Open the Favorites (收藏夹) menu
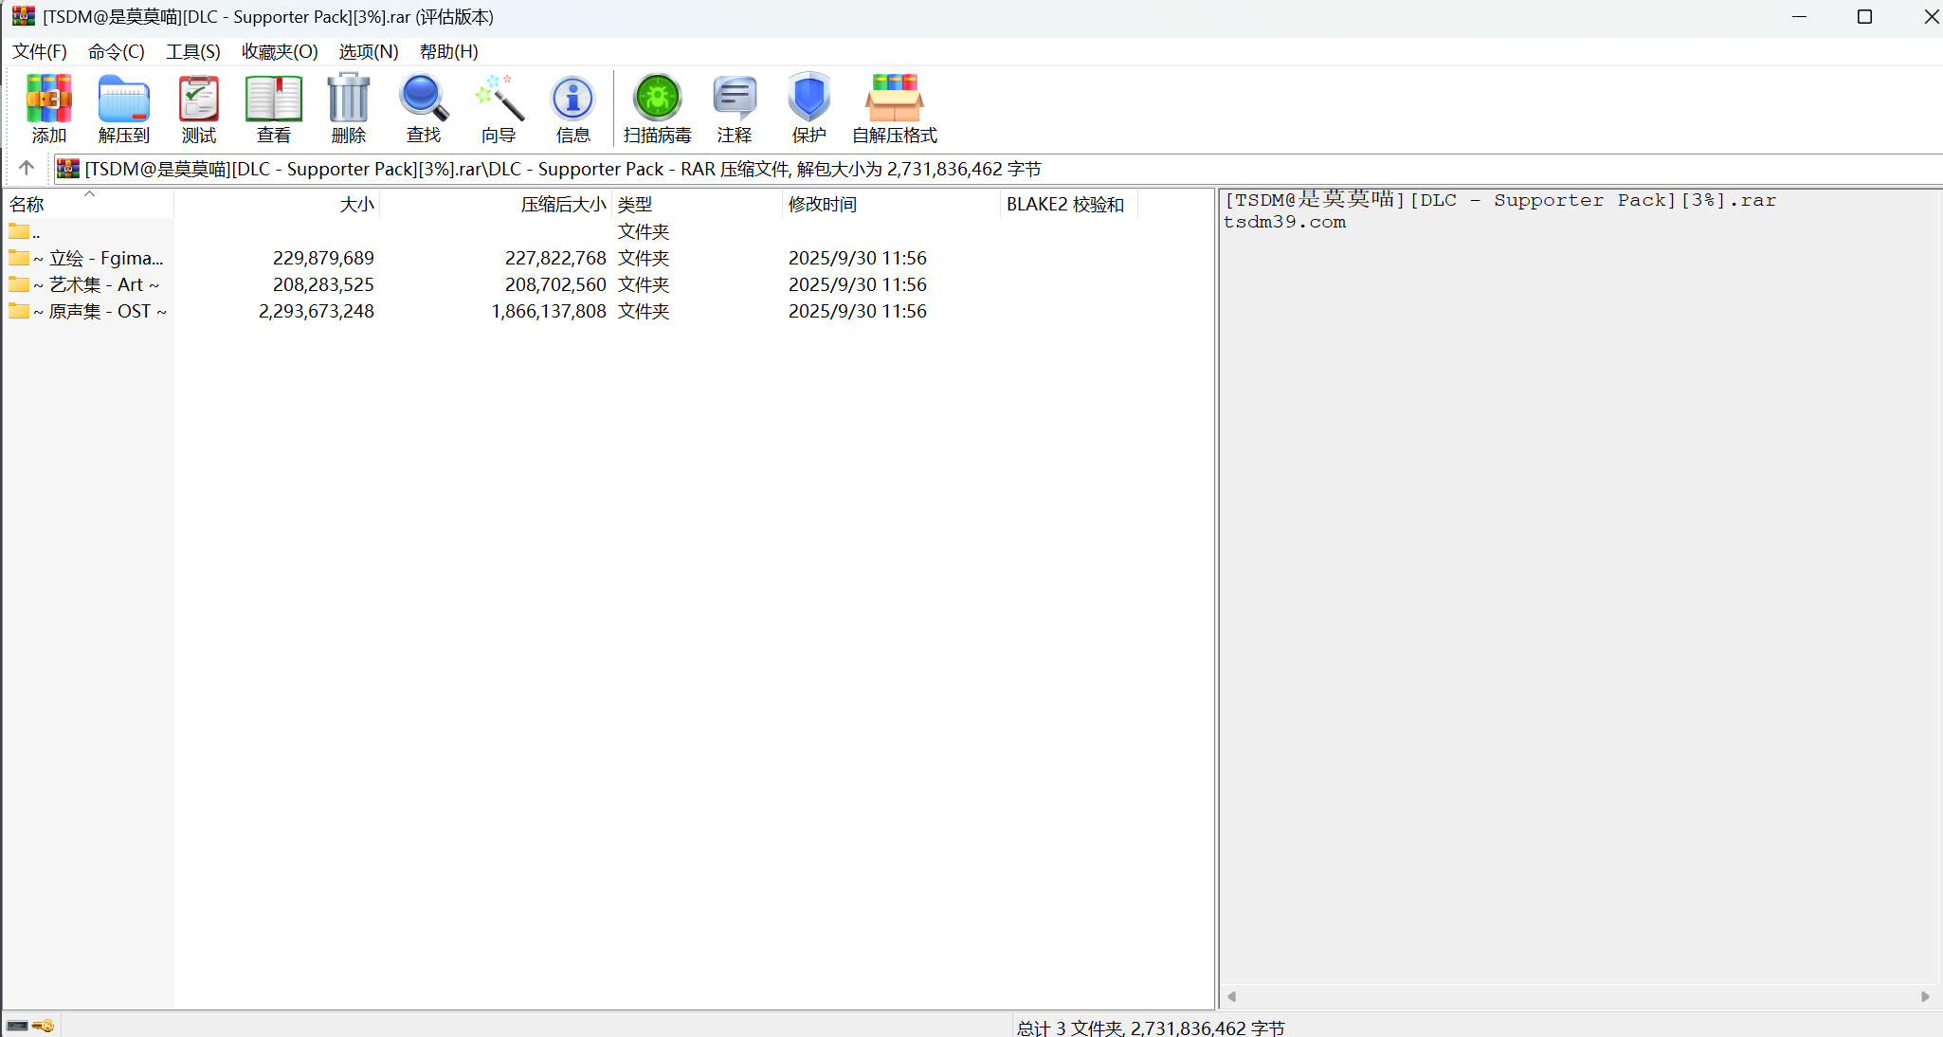 280,51
